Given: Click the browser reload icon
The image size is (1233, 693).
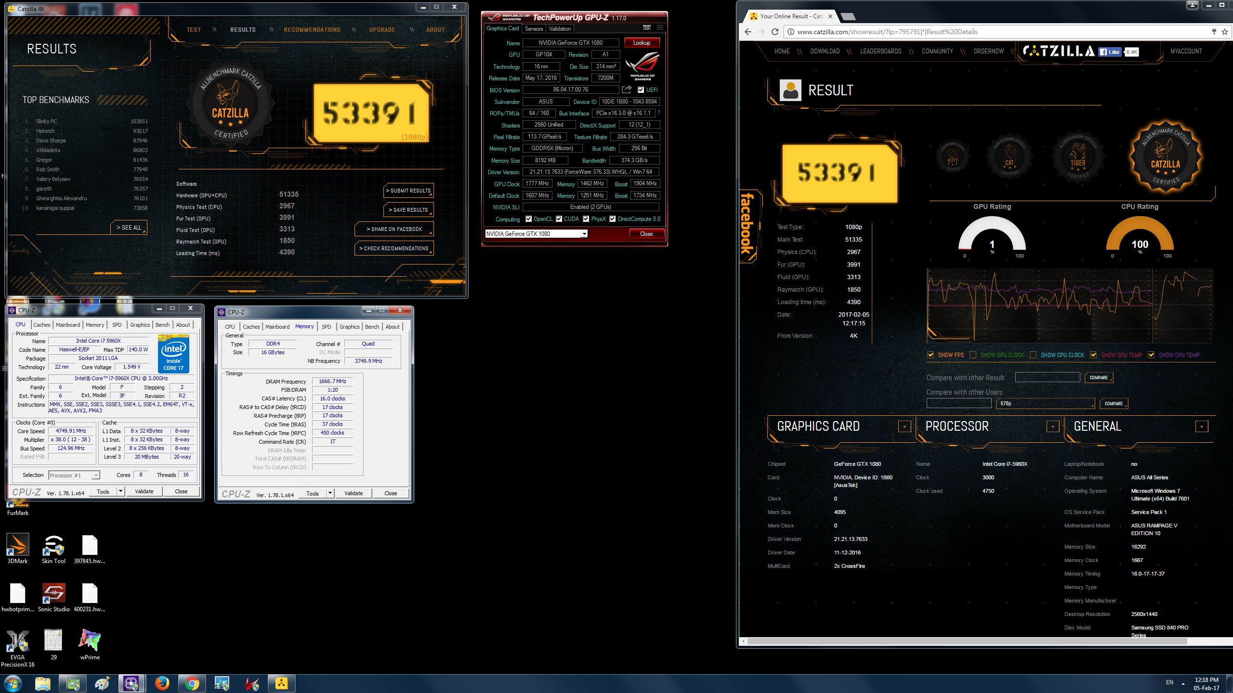Looking at the screenshot, I should click(x=775, y=32).
